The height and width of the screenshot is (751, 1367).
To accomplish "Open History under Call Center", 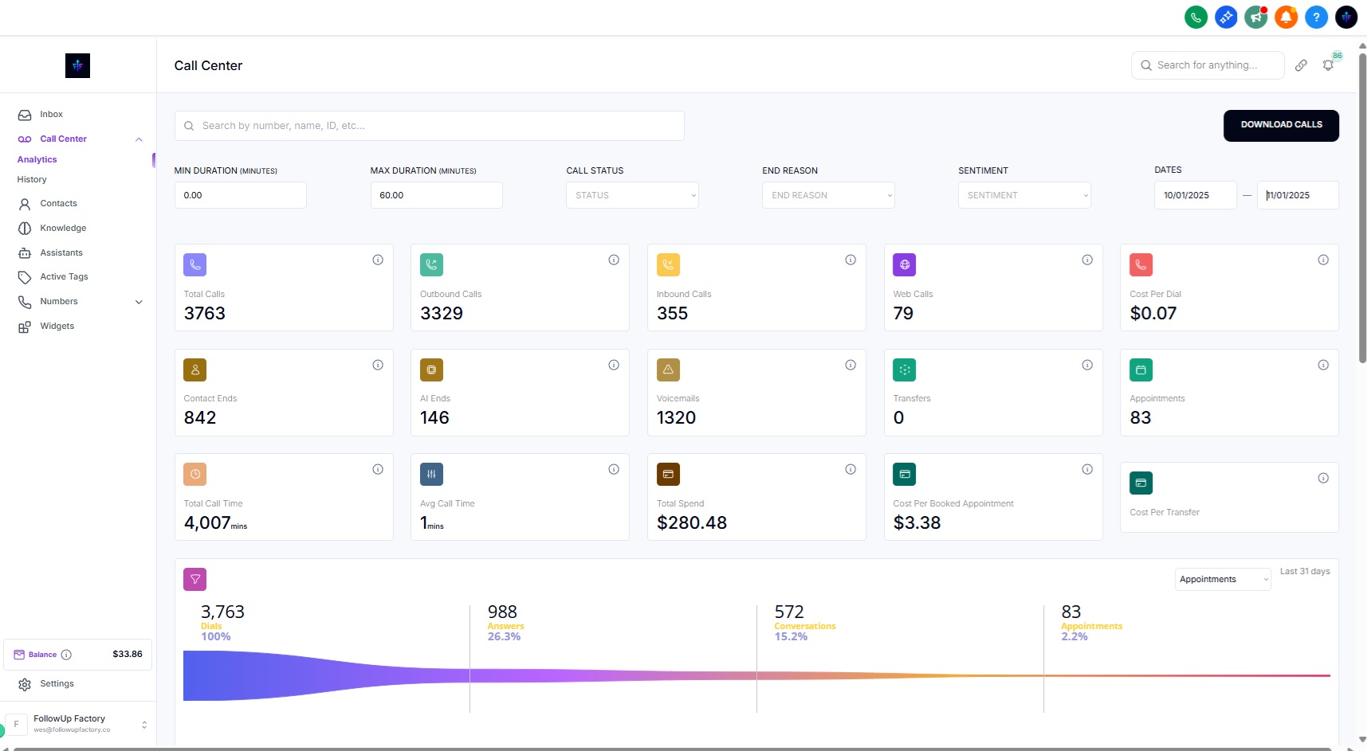I will [x=32, y=180].
